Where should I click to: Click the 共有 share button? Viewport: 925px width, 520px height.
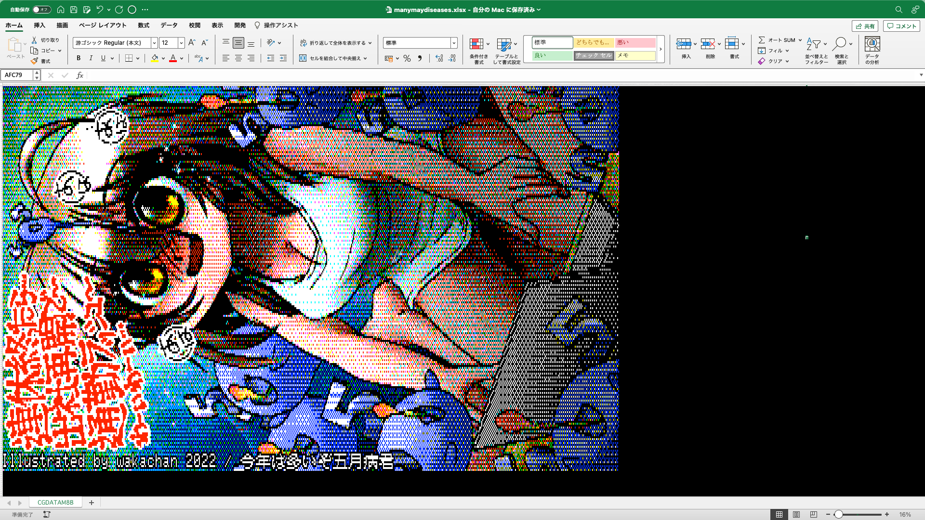[x=865, y=26]
